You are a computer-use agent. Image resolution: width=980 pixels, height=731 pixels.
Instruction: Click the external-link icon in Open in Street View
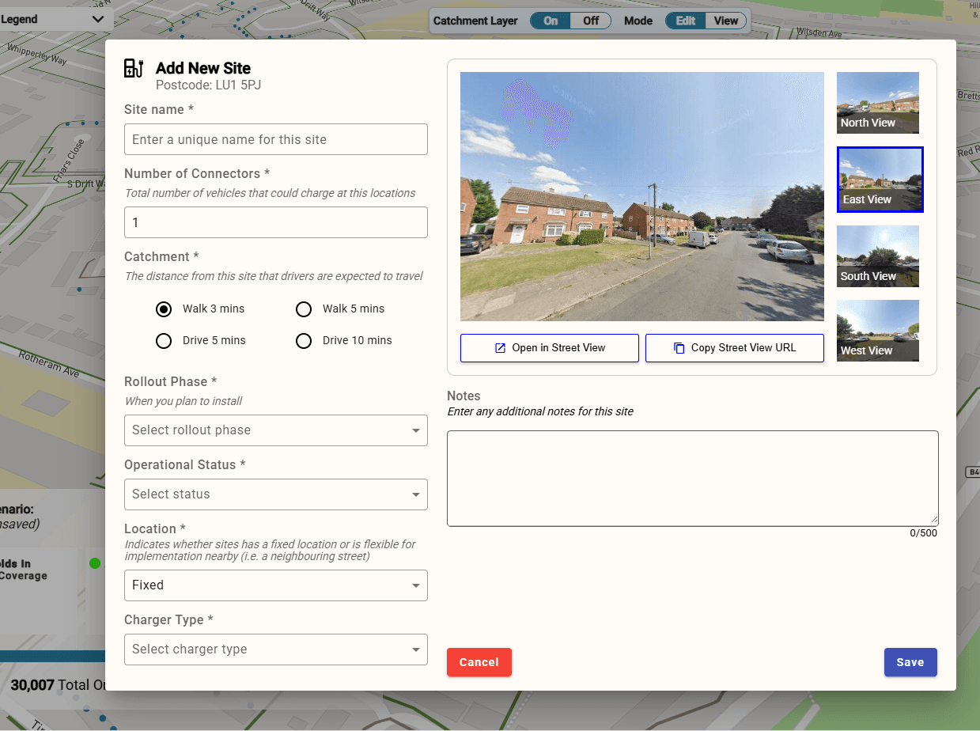point(500,348)
